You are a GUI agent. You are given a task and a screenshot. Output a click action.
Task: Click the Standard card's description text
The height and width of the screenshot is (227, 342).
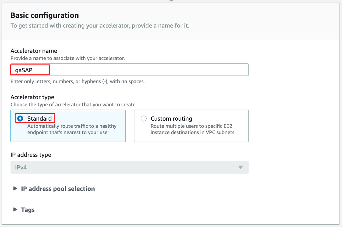click(72, 129)
